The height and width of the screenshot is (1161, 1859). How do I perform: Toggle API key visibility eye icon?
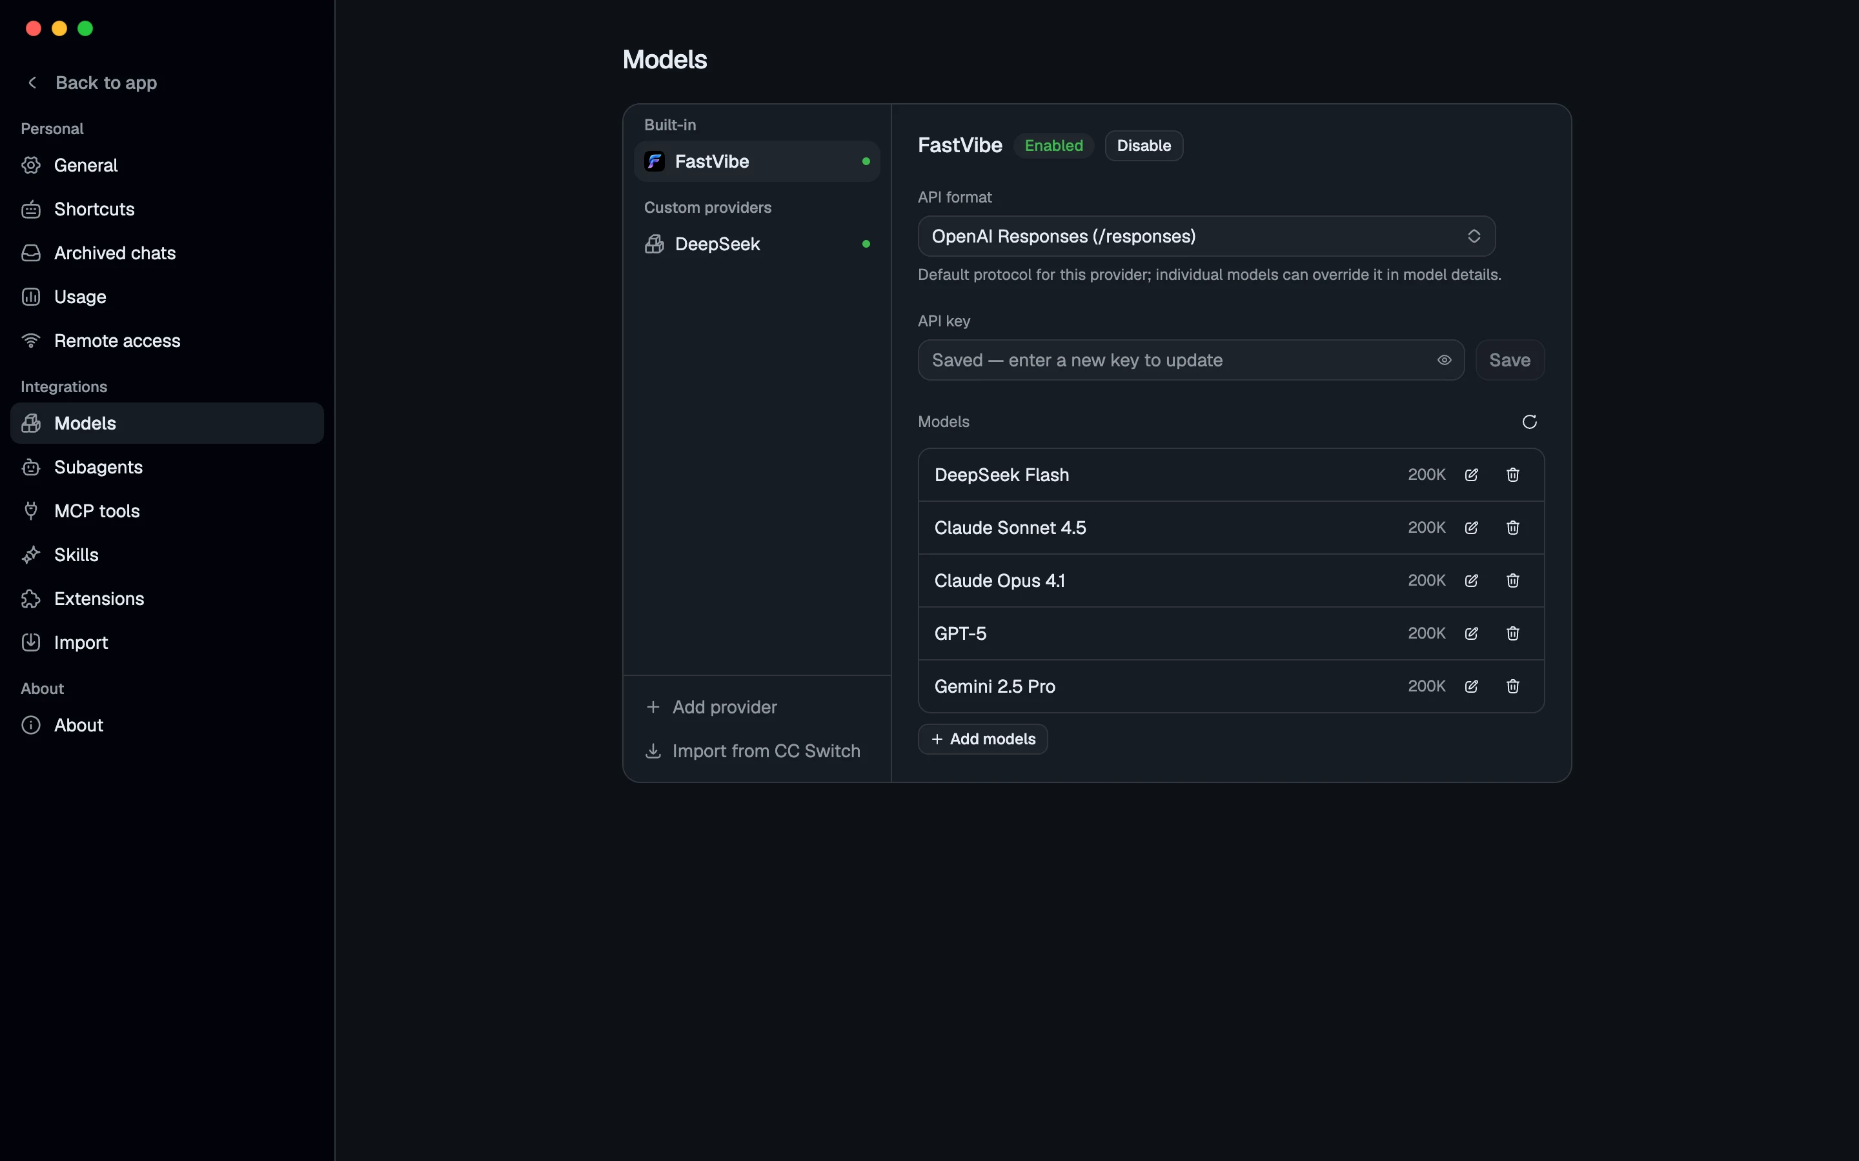1444,360
